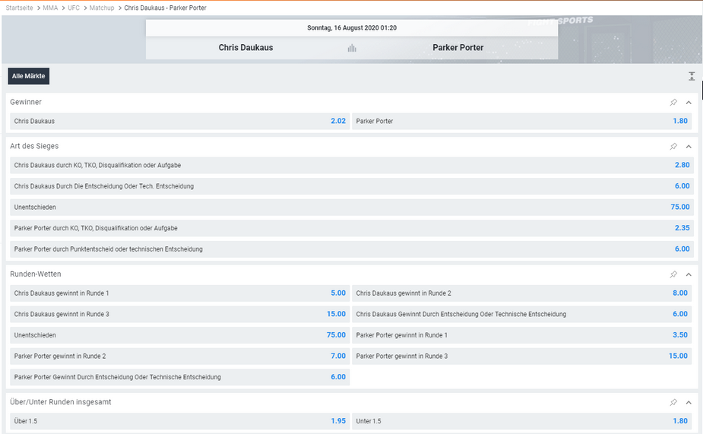Pick Parker Porter gewinnt in Runde 2

pyautogui.click(x=180, y=356)
